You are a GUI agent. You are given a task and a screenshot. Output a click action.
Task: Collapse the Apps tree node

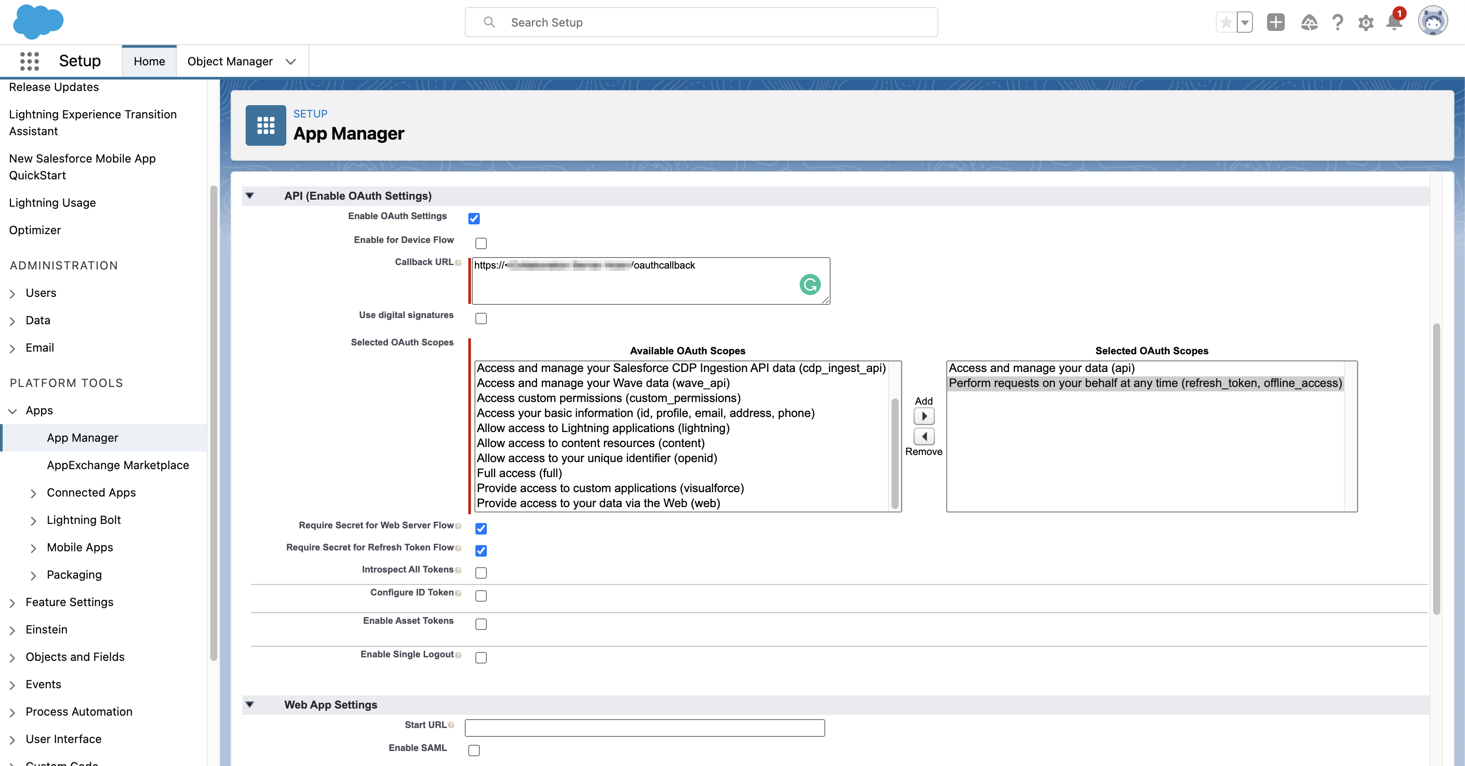[12, 410]
